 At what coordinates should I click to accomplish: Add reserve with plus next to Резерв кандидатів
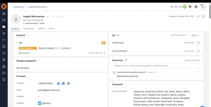pos(38,61)
